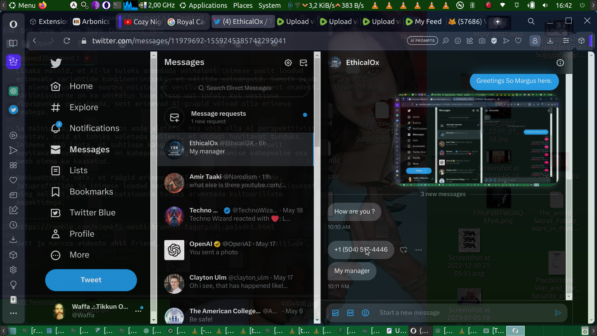This screenshot has width=597, height=336.
Task: Switch to the Cozy Night YouTube tab
Action: click(x=143, y=22)
